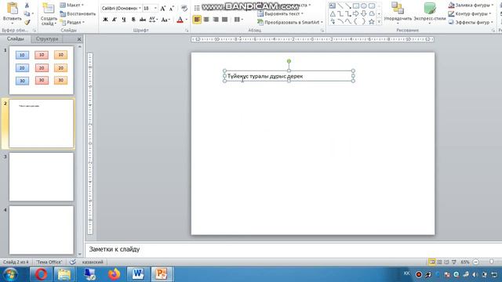Click the Arrange (Упорядочить) icon
502x282 pixels.
(x=398, y=9)
